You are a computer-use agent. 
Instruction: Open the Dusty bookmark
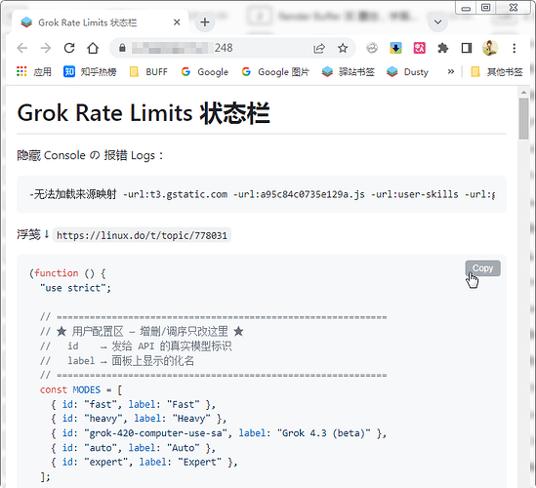[407, 72]
